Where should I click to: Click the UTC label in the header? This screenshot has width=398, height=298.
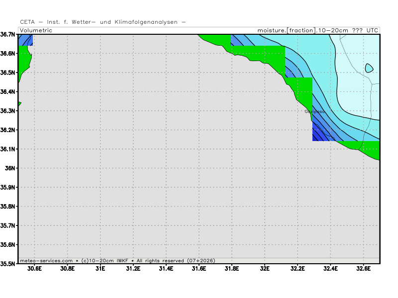coord(372,30)
